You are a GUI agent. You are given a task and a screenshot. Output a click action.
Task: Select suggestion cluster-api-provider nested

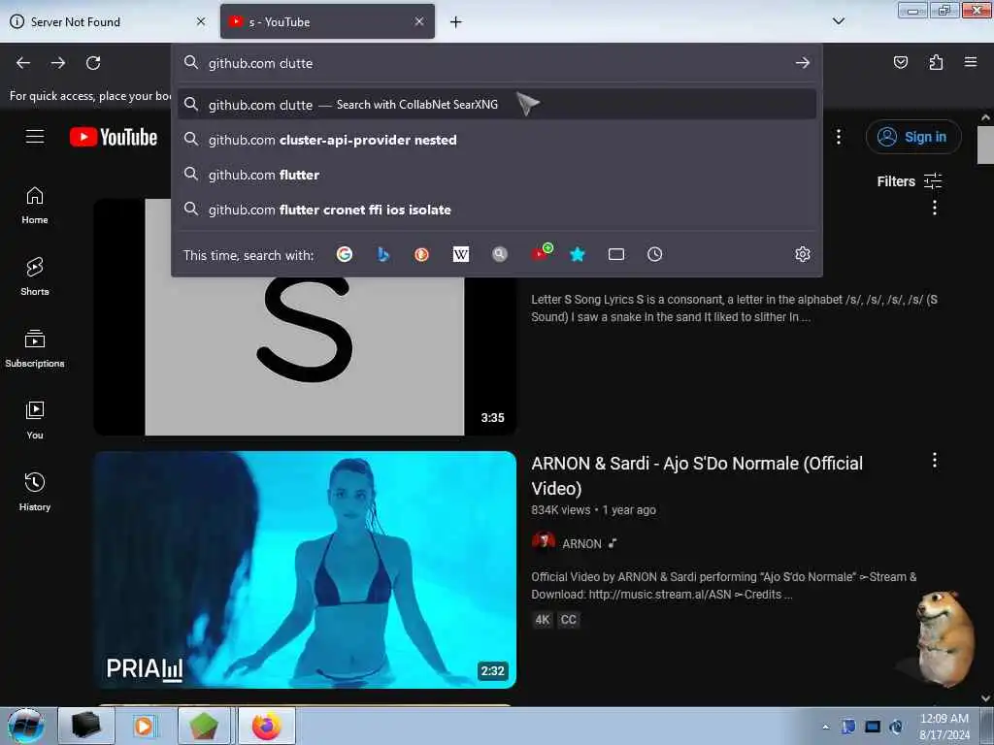497,140
